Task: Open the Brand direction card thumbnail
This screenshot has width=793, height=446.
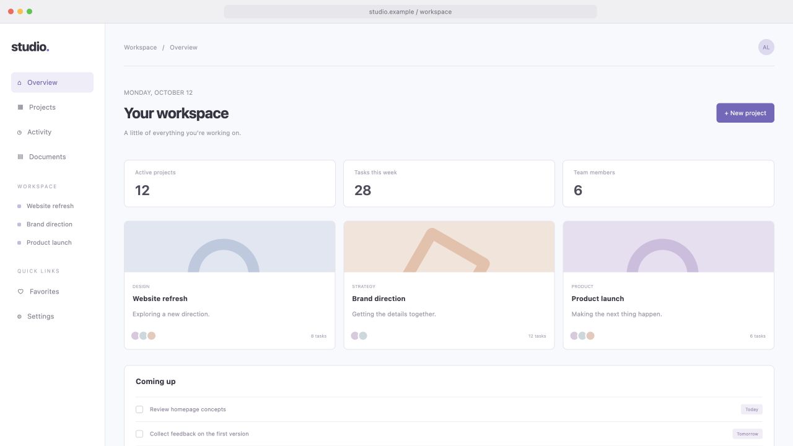Action: point(449,247)
